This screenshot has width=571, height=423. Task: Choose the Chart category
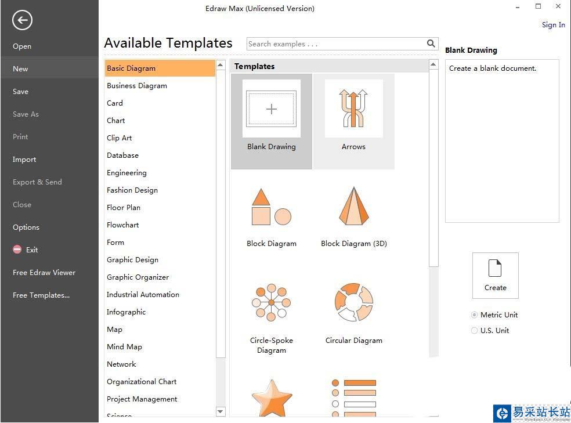click(x=160, y=121)
